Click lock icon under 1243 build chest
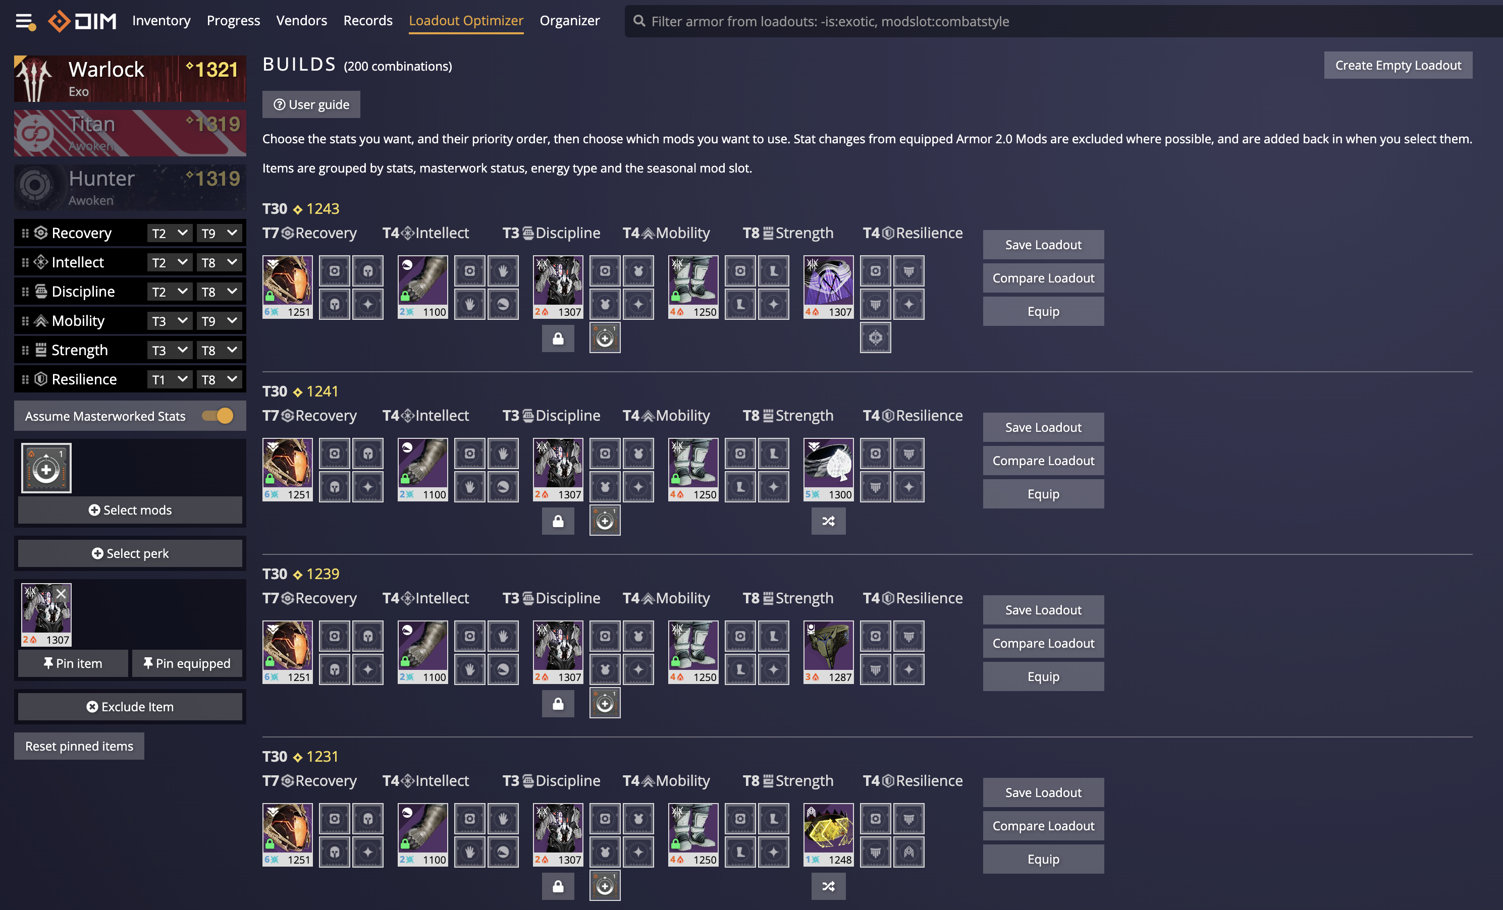 [558, 338]
